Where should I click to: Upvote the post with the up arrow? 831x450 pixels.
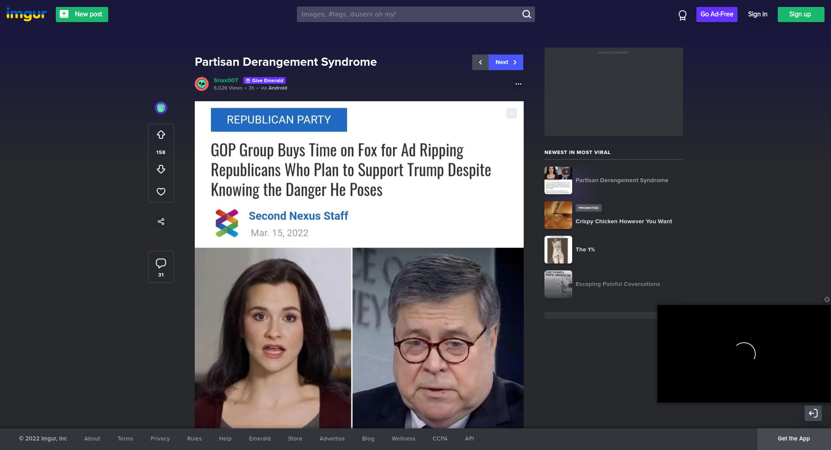click(161, 135)
